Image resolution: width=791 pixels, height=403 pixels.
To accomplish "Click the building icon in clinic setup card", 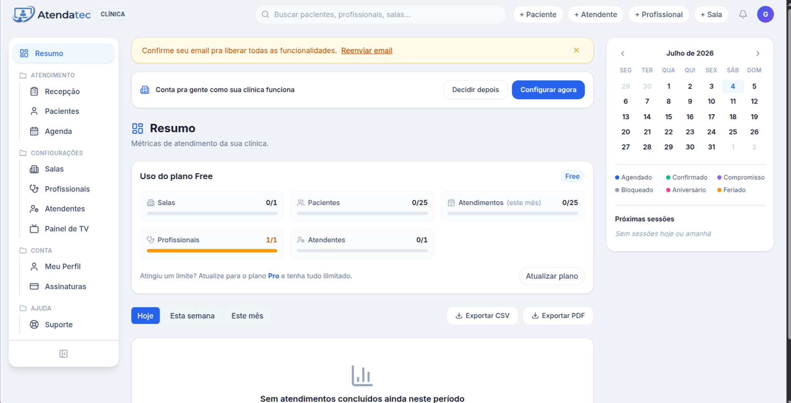I will (x=145, y=90).
